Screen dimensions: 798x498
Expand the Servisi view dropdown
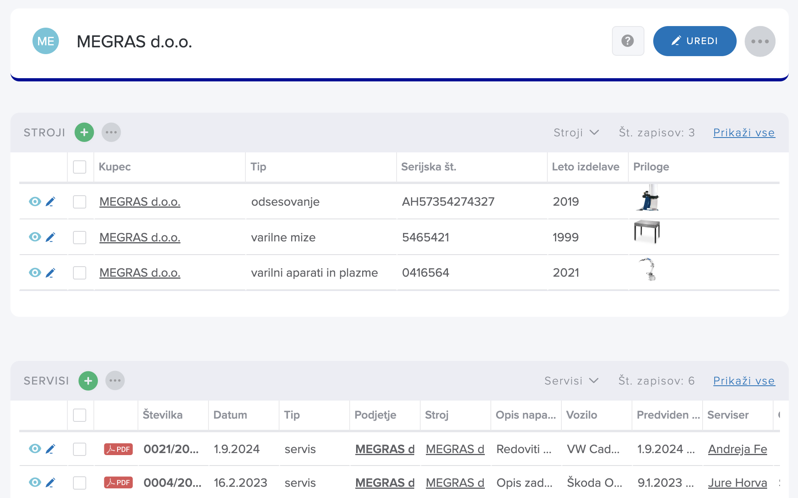(571, 381)
